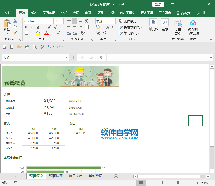The height and width of the screenshot is (186, 215).
Task: Open the Fill Color dropdown arrow
Action: coord(42,33)
